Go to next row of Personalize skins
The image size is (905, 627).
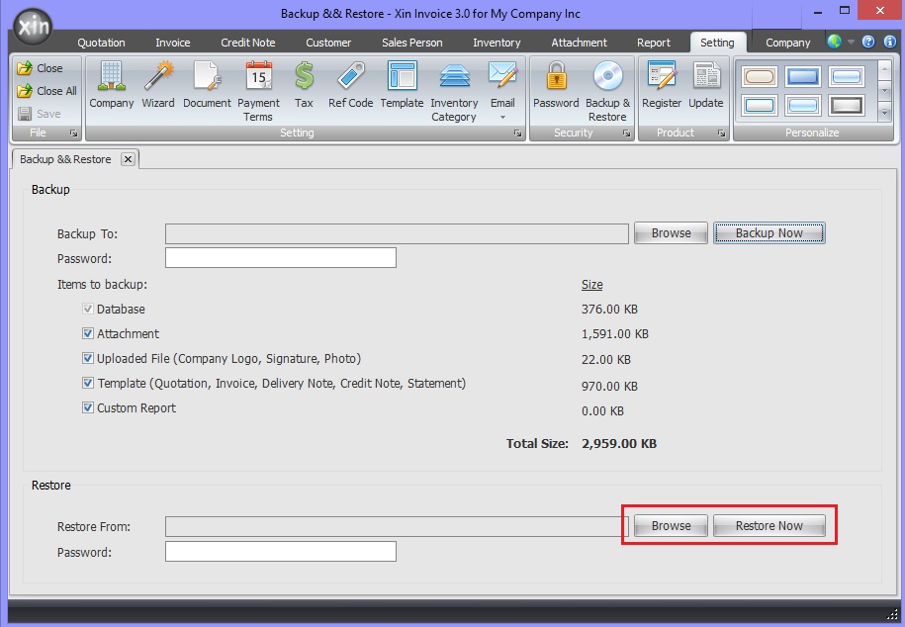885,91
